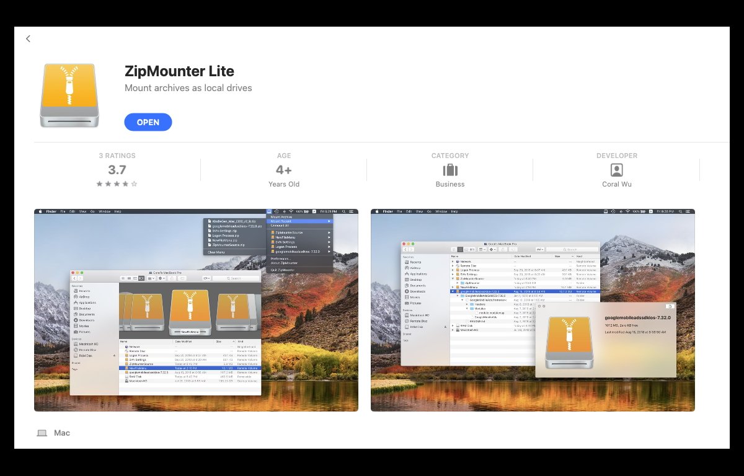The height and width of the screenshot is (476, 744).
Task: Click the "Mac" platform label
Action: click(x=62, y=433)
